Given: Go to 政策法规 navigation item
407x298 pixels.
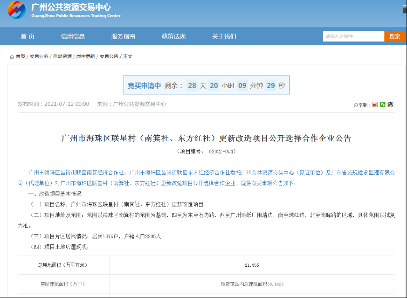Looking at the screenshot, I should coord(173,36).
